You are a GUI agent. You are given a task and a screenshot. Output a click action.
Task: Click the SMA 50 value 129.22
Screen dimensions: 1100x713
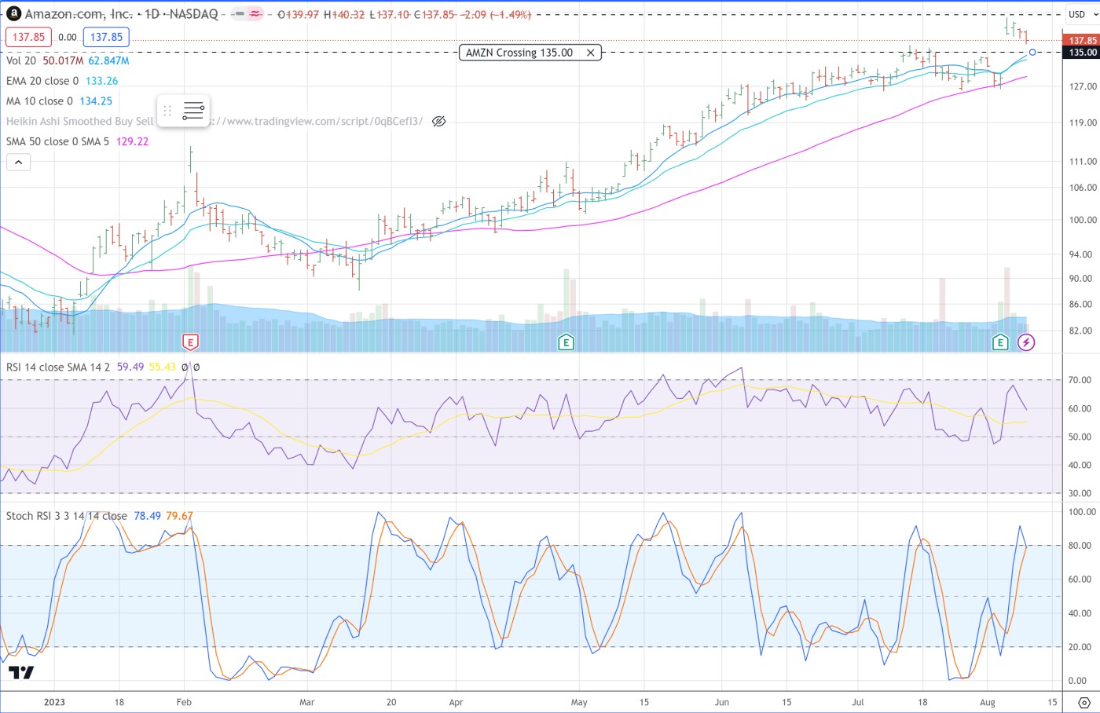coord(132,141)
